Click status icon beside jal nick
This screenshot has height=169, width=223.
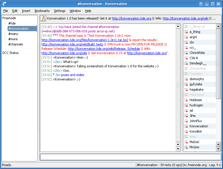click(x=186, y=110)
